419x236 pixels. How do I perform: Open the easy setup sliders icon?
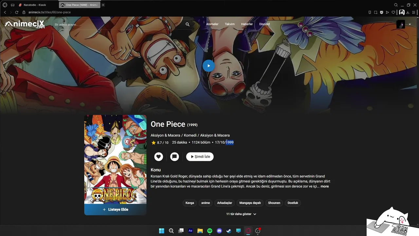coord(414,12)
